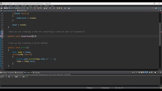The image size is (162, 91).
Task: Minimize the Console panel
Action: tap(159, 72)
